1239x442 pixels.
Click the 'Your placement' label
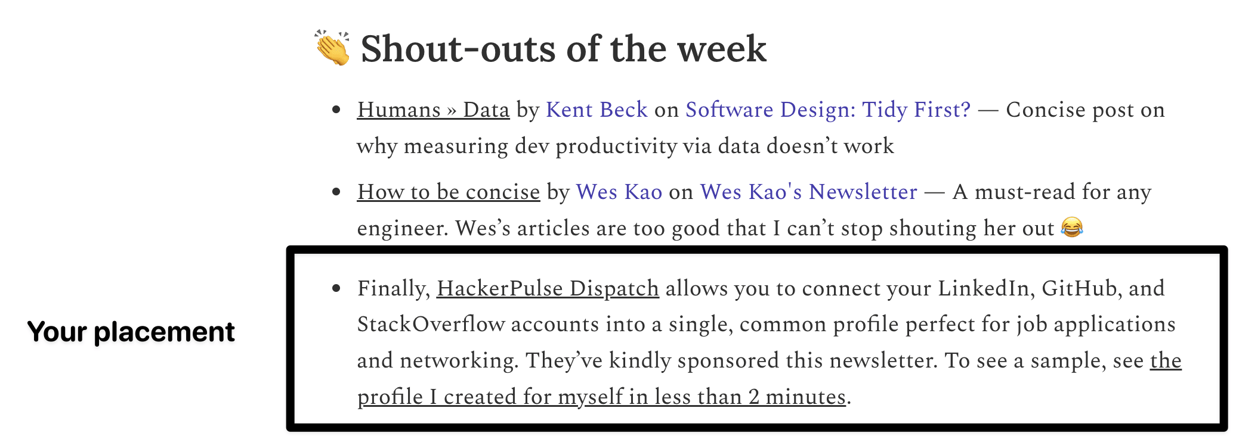tap(131, 332)
